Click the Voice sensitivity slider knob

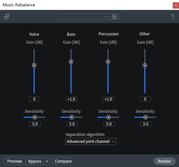point(35,117)
